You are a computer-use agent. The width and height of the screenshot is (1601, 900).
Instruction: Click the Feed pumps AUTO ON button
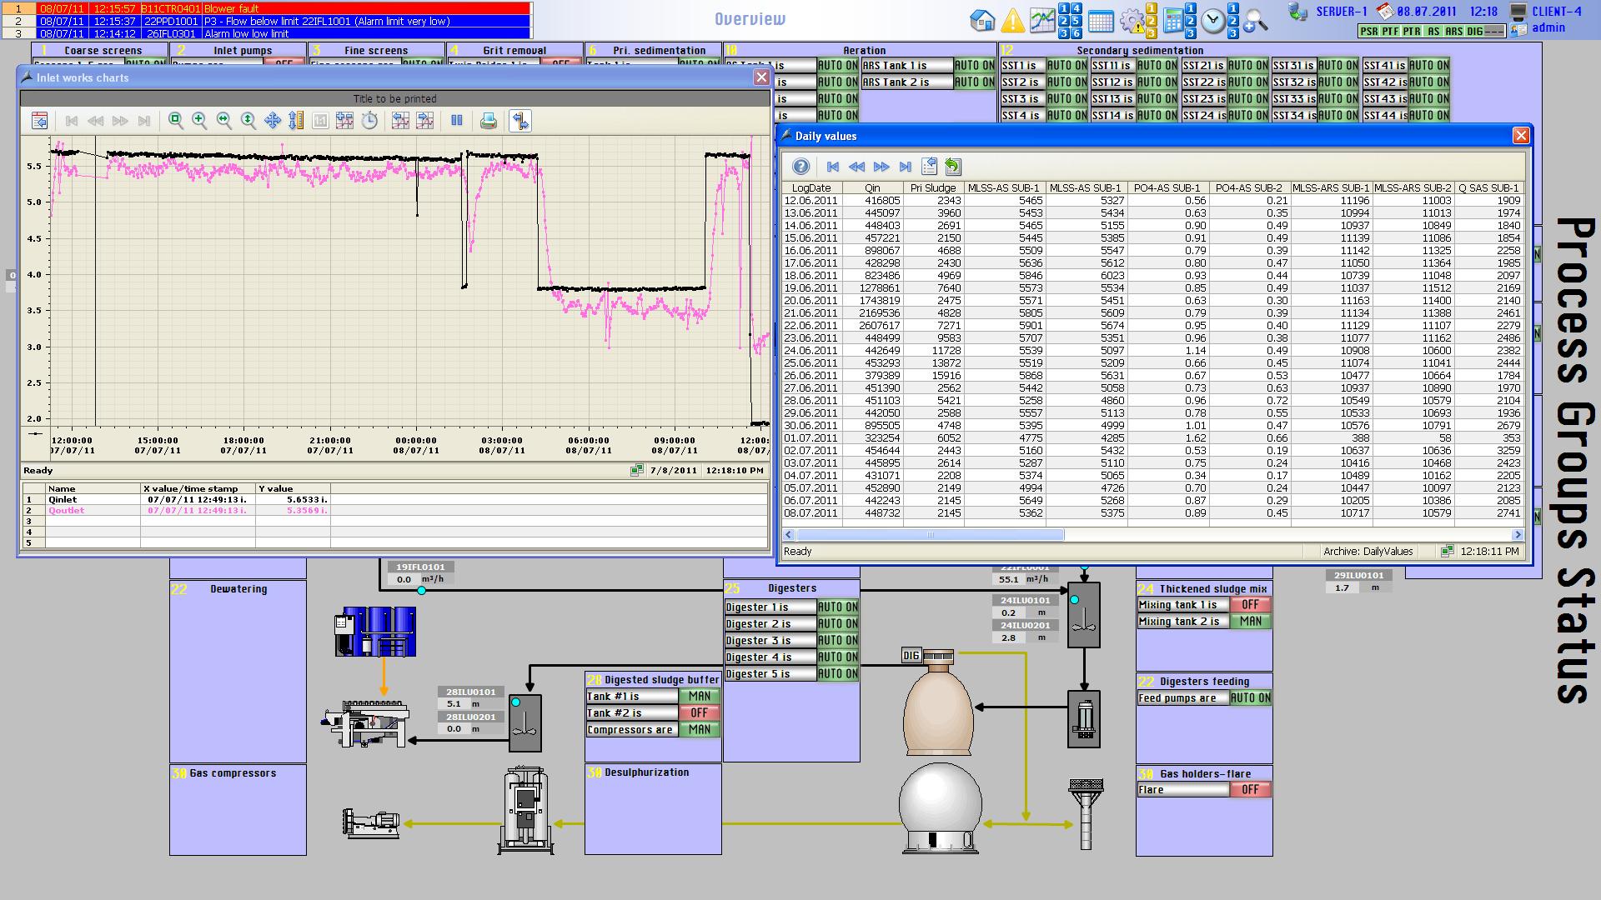(1249, 698)
